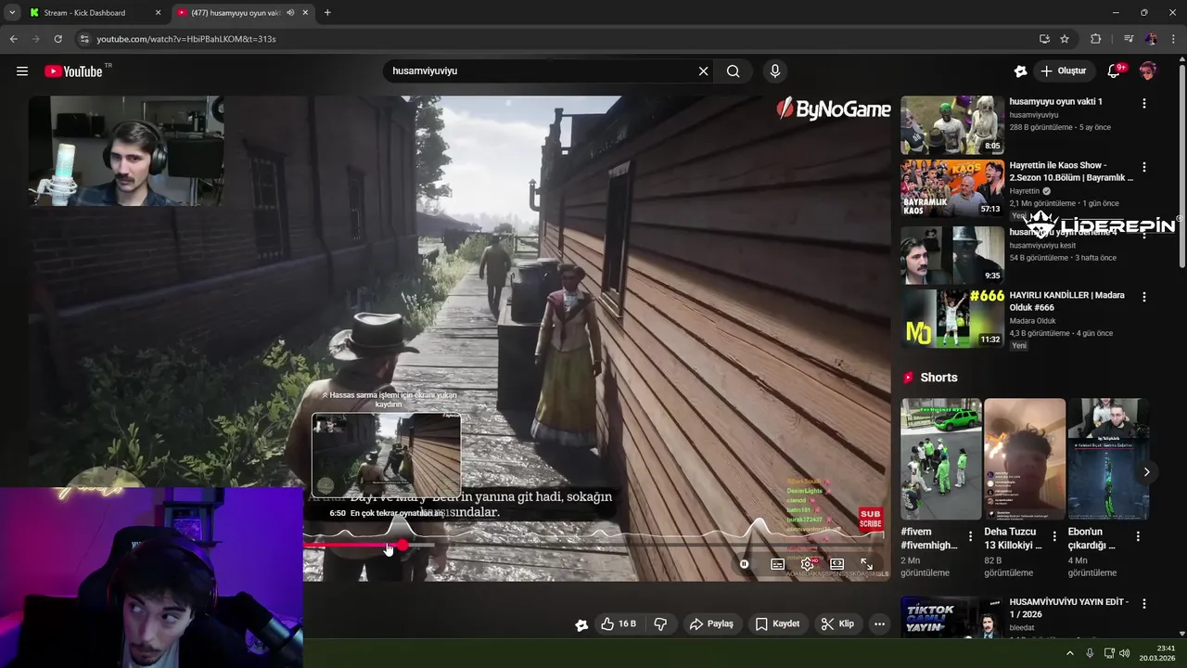
Task: Click husamviyuviyu channel name under first video
Action: click(x=1033, y=115)
